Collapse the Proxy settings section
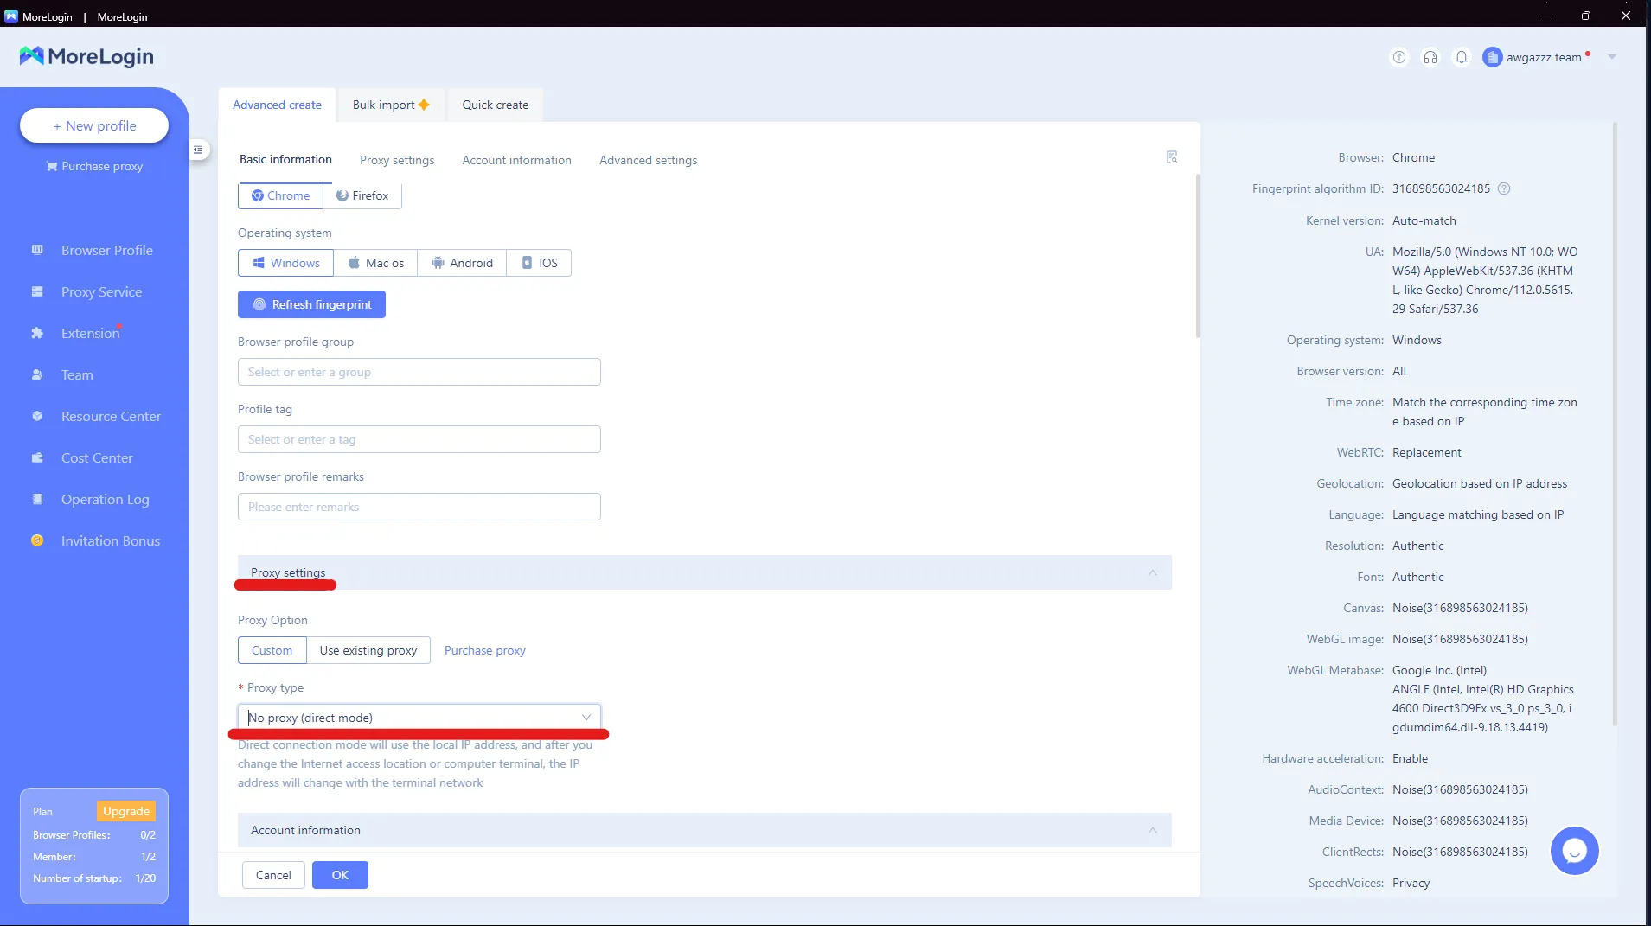 (x=1152, y=572)
